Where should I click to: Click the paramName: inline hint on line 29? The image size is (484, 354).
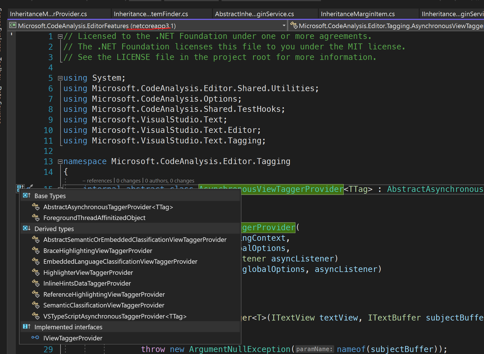click(x=314, y=349)
